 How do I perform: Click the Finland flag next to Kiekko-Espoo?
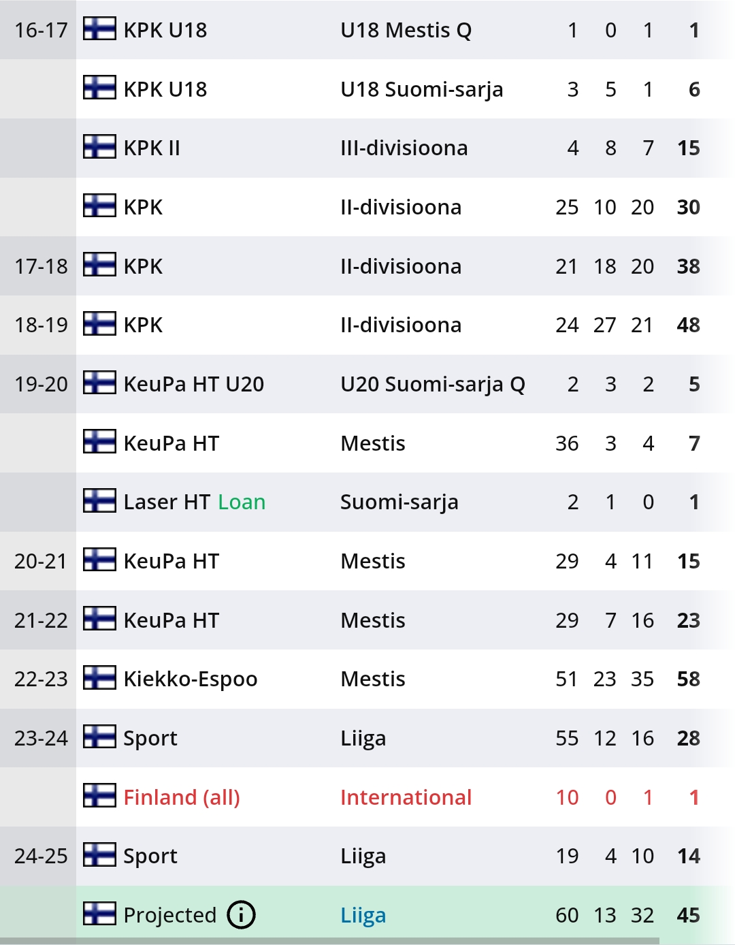99,679
